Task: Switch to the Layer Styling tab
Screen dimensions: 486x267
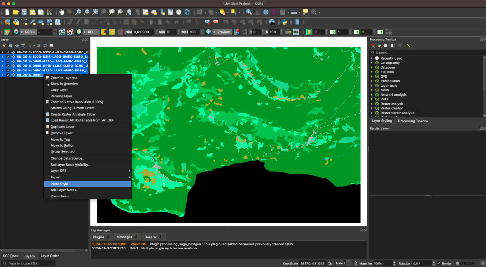Action: (x=382, y=121)
